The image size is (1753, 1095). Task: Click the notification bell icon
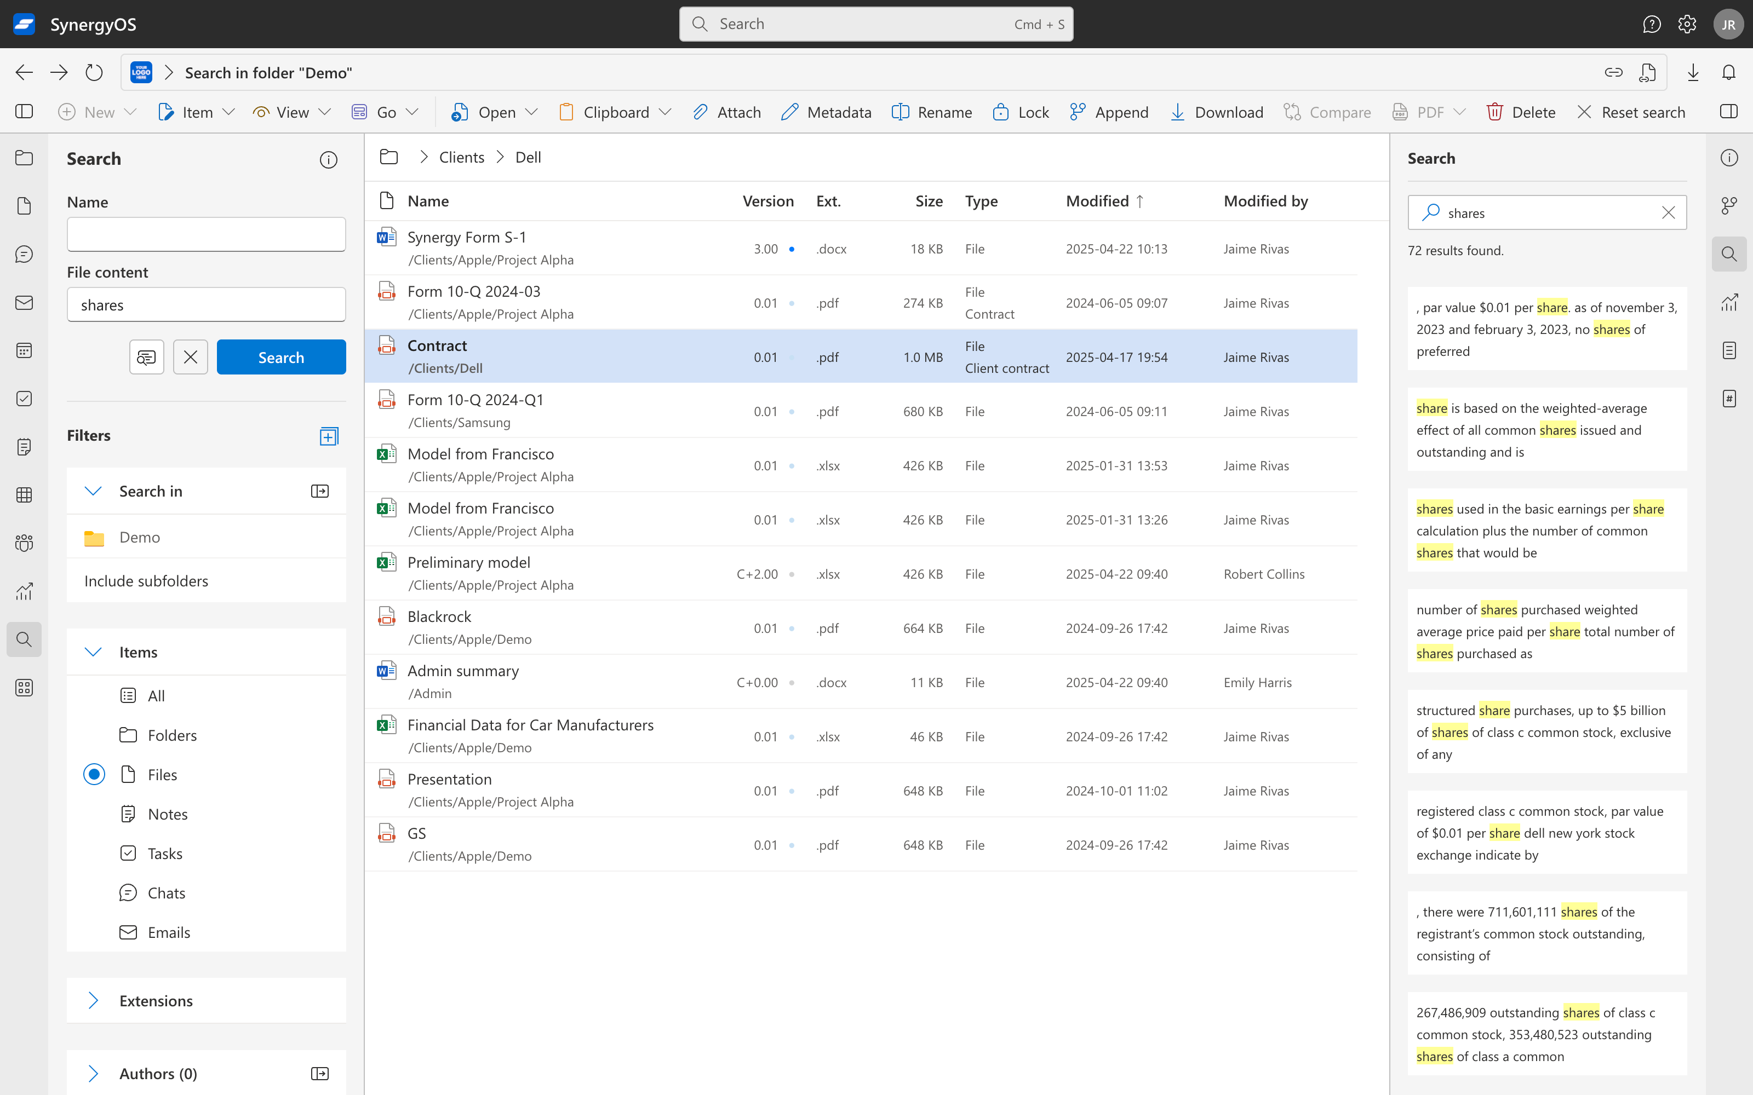coord(1729,72)
